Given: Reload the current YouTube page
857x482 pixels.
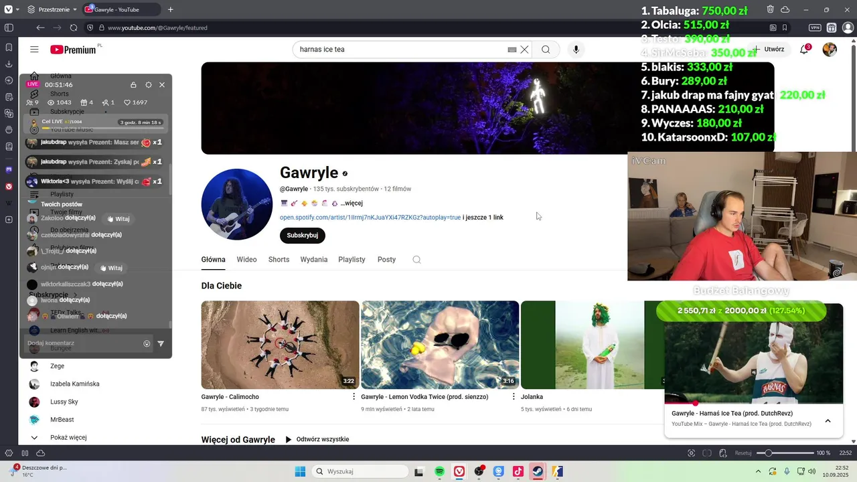Looking at the screenshot, I should pos(74,27).
